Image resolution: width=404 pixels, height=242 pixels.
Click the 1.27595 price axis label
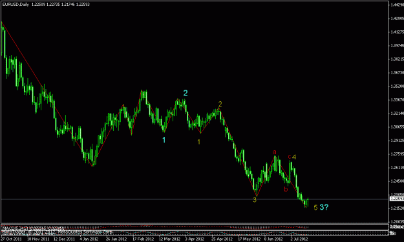click(397, 154)
